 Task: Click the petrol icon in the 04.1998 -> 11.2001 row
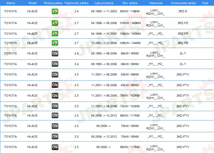[x=55, y=34]
